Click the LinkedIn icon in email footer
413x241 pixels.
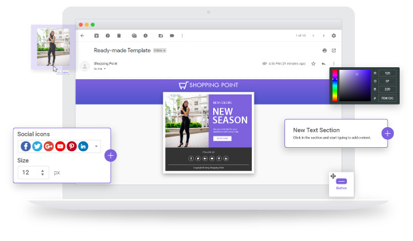coord(226,158)
